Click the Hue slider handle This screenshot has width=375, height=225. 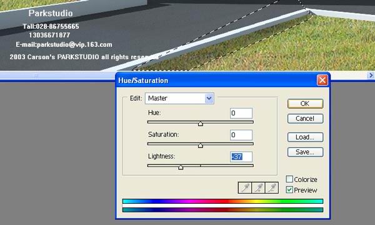[201, 123]
